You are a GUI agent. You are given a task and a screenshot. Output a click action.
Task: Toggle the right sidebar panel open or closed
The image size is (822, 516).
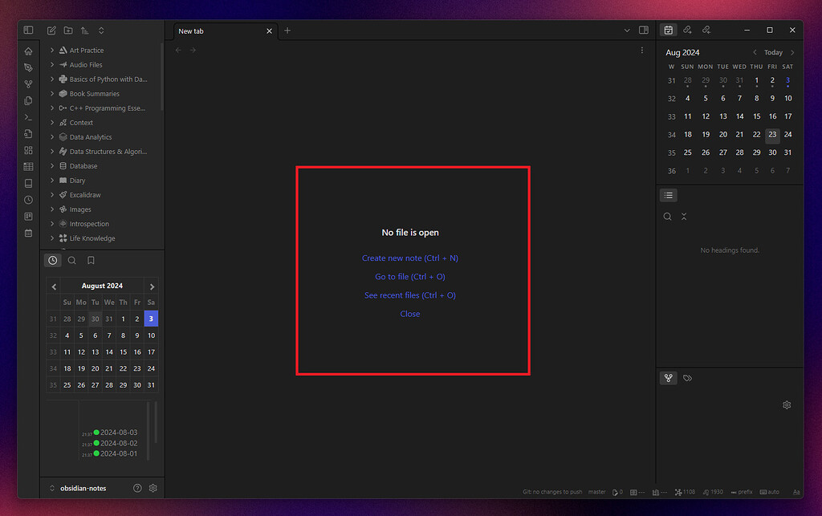click(643, 30)
